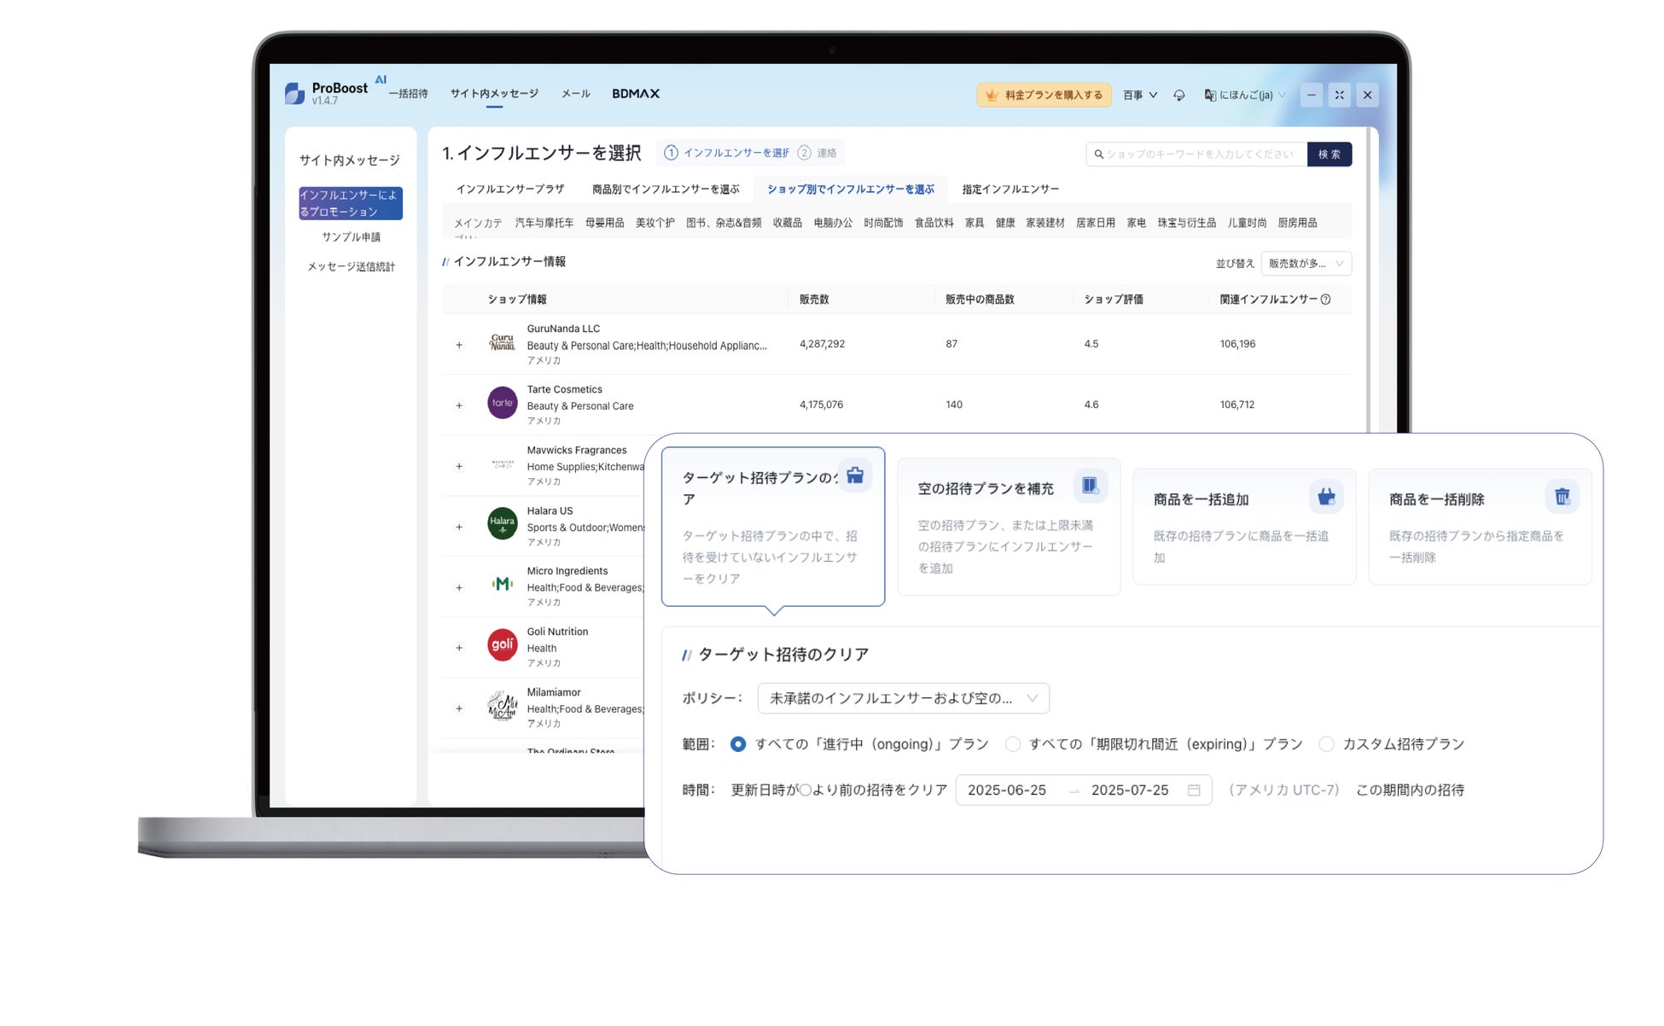
Task: Expand the Halara US row
Action: [459, 527]
